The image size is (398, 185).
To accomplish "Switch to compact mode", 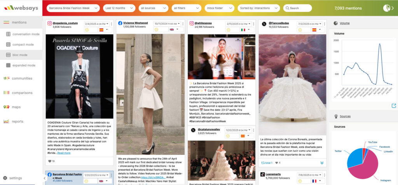I will [23, 45].
